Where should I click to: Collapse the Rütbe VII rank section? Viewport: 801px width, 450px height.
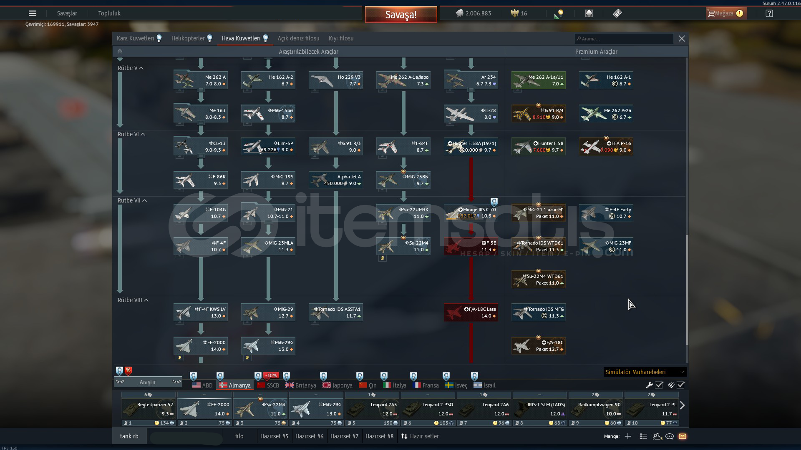132,200
